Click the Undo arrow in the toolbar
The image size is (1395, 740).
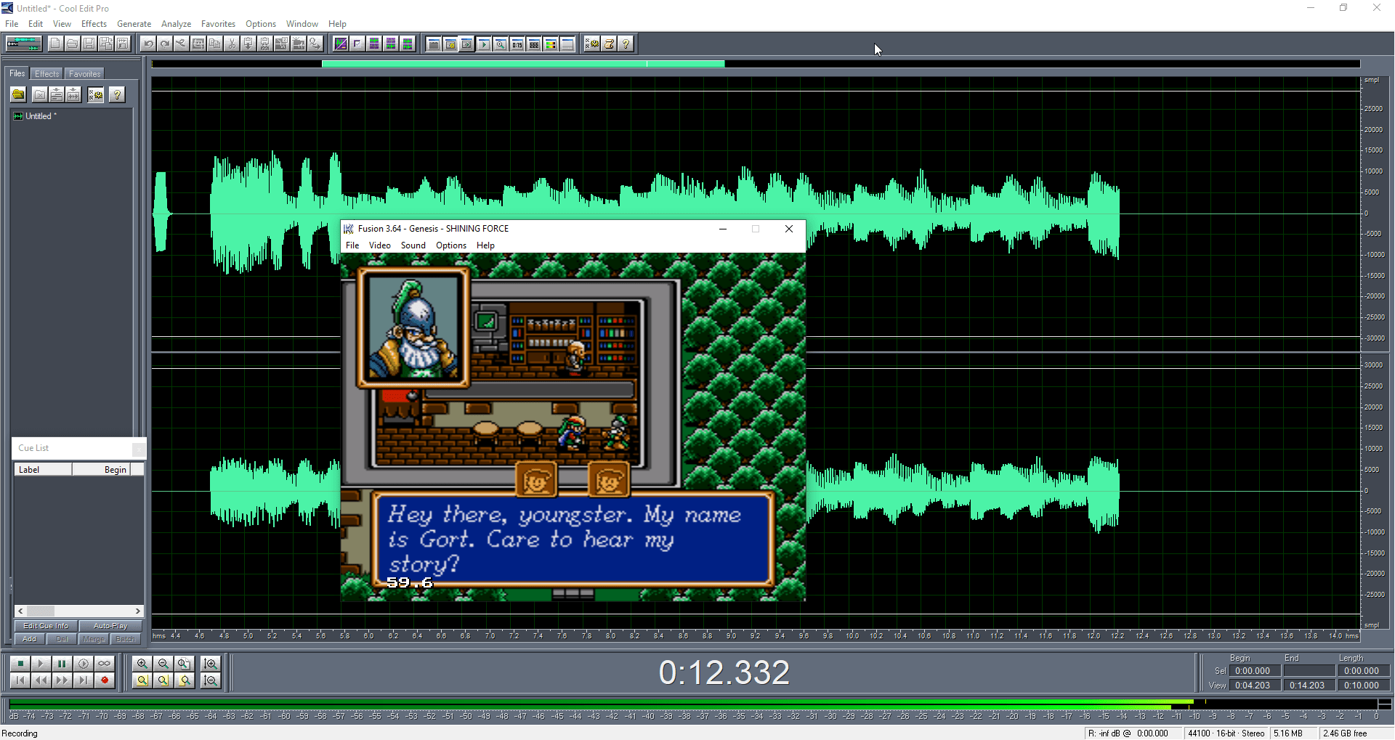[x=148, y=44]
